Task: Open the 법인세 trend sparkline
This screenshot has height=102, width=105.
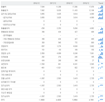Action: click(x=101, y=68)
